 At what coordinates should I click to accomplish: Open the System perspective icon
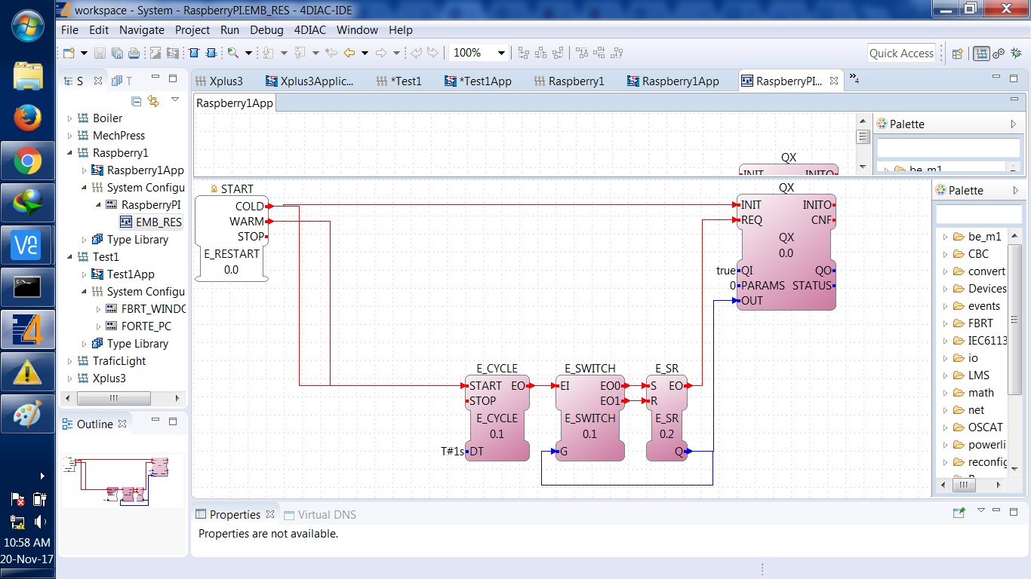pyautogui.click(x=982, y=54)
